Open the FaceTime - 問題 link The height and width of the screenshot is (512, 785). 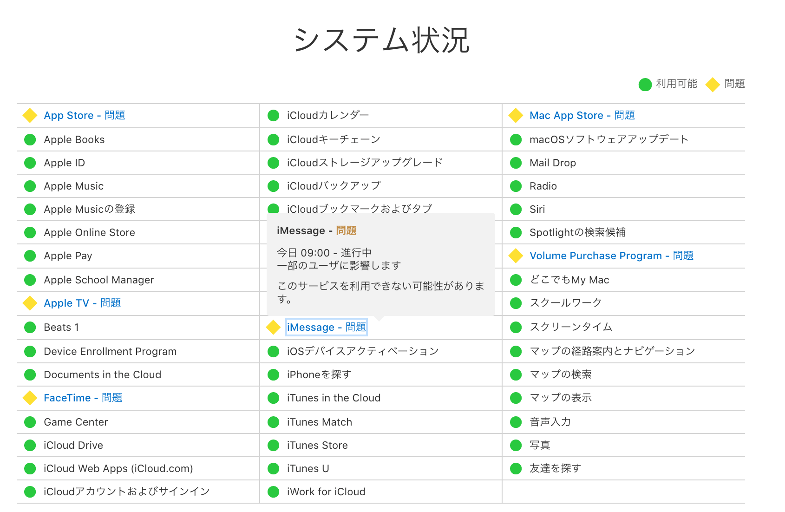83,398
